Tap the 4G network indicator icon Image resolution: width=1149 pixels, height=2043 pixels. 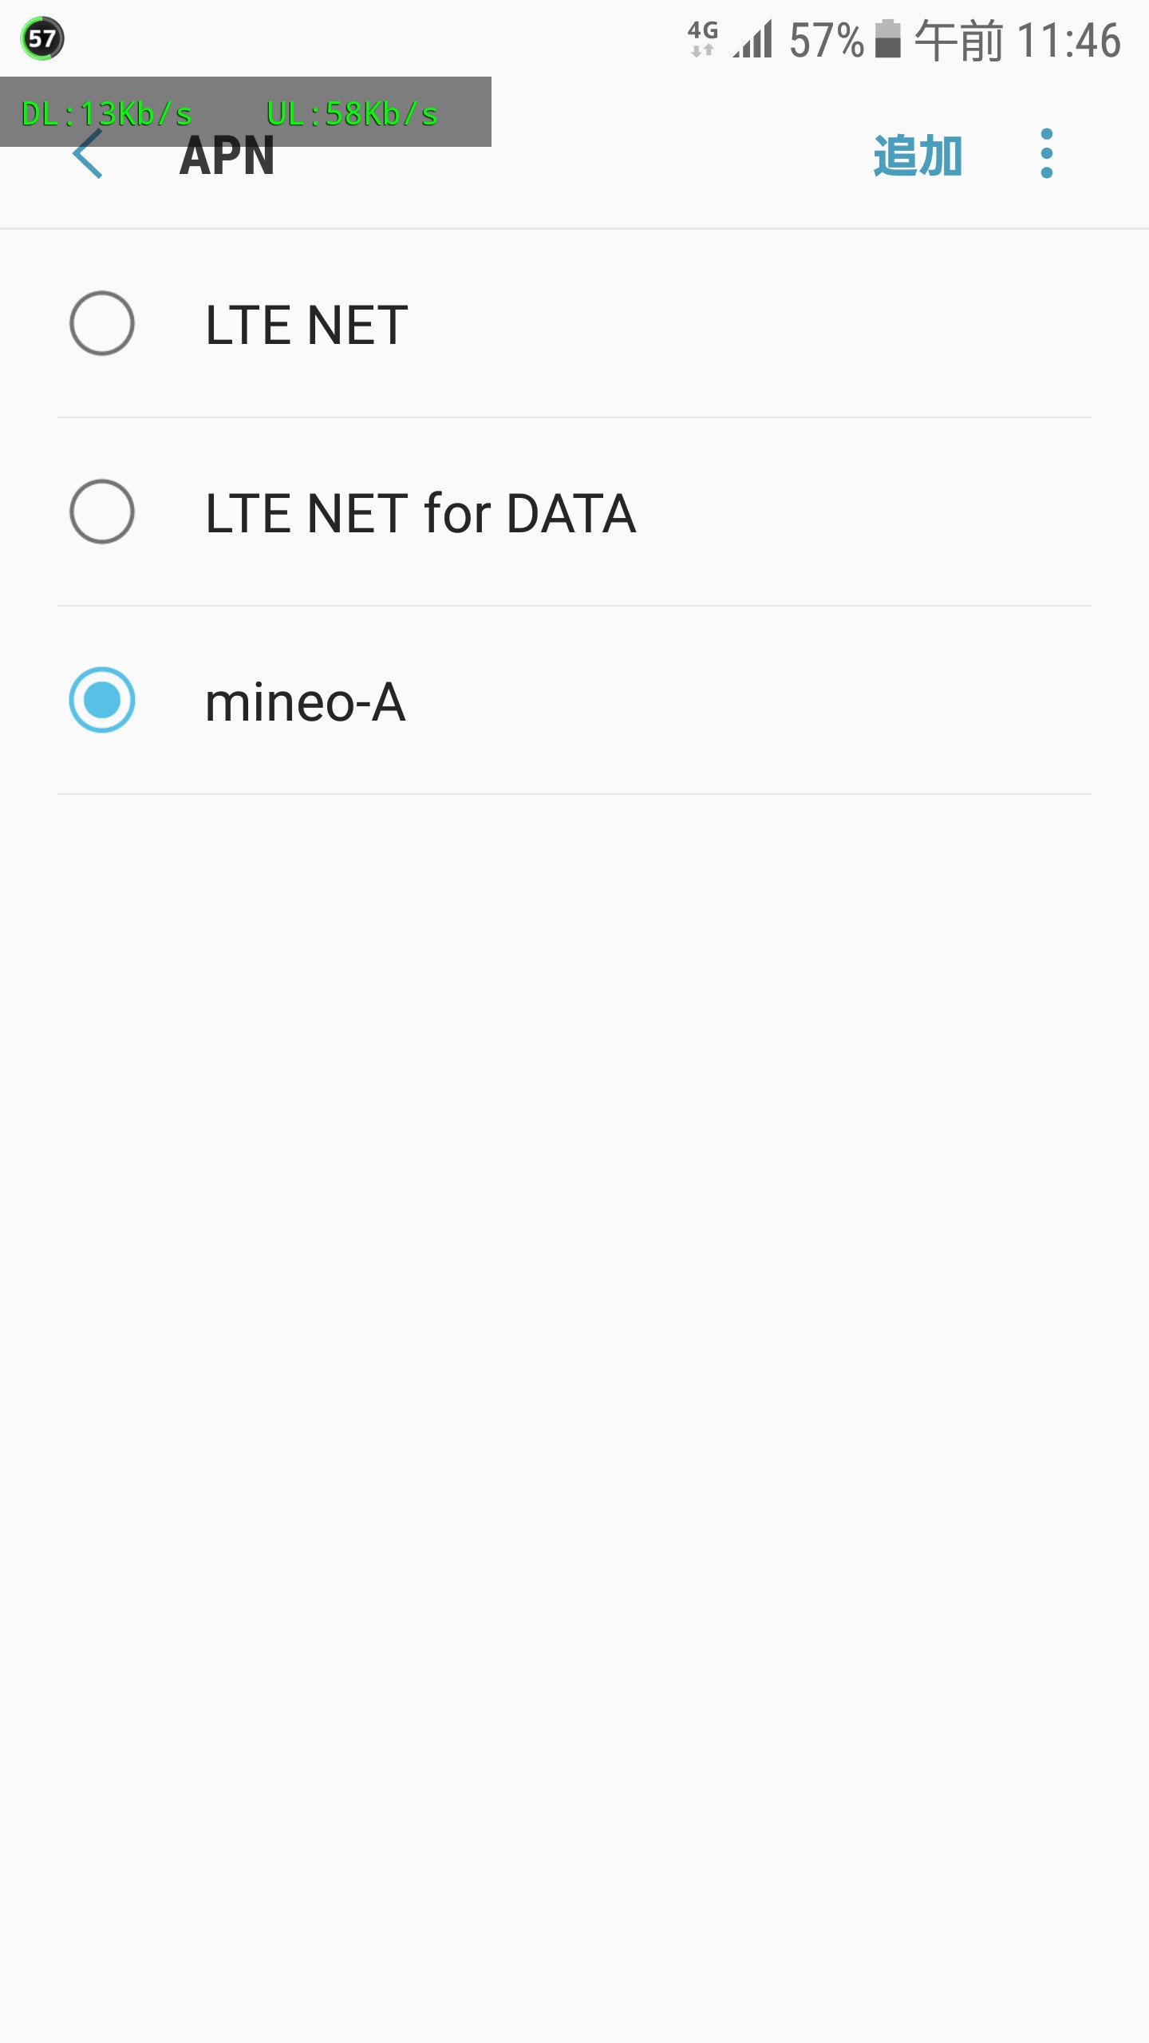702,38
